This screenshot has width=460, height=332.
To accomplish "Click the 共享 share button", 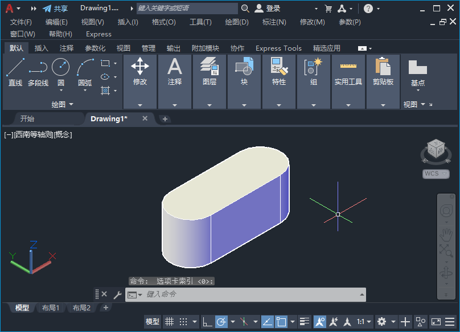I will (x=55, y=9).
